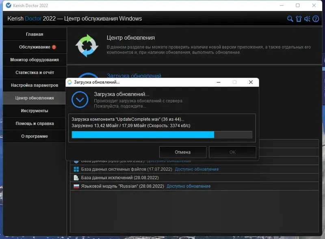Select the row База данных системных файлов (17.07.2022)
The height and width of the screenshot is (239, 325).
coord(195,169)
